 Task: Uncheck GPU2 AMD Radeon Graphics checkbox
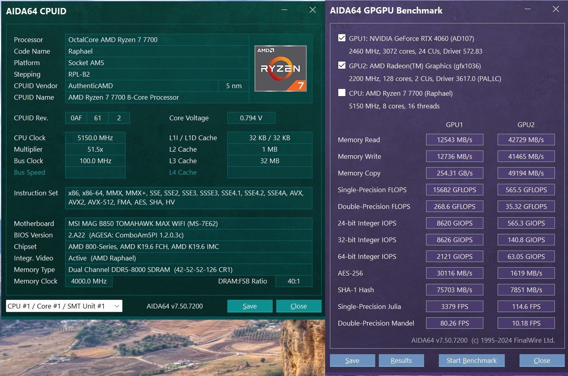[x=341, y=66]
